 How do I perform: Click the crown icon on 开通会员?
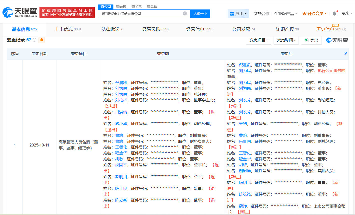pos(304,13)
